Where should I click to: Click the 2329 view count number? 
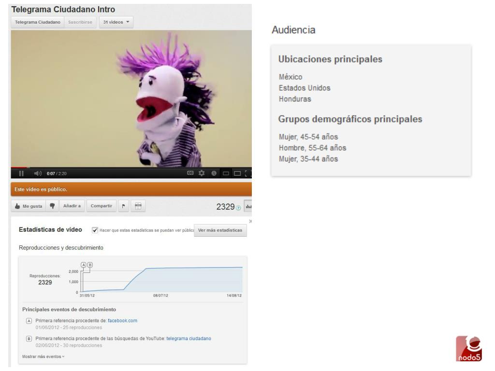[x=225, y=207]
